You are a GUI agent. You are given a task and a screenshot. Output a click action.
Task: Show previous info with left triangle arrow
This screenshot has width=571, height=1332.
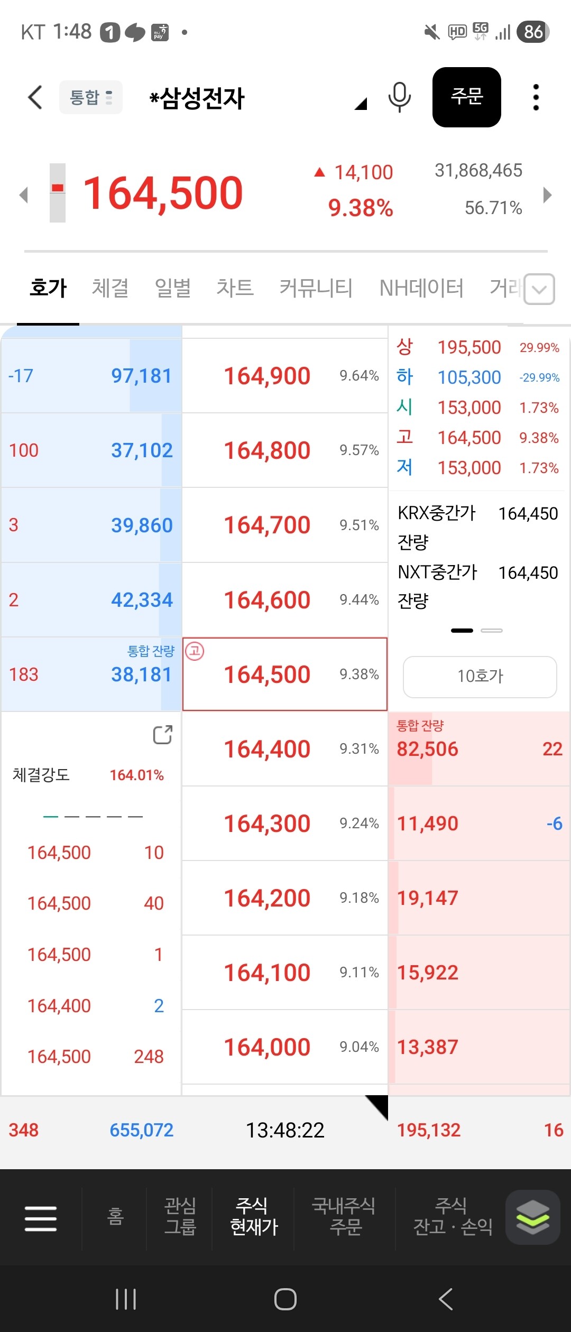(23, 195)
